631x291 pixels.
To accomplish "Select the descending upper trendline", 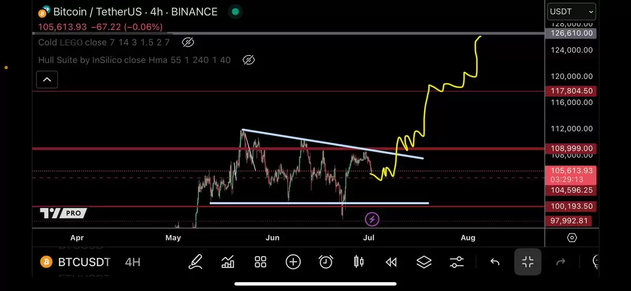I will (333, 144).
